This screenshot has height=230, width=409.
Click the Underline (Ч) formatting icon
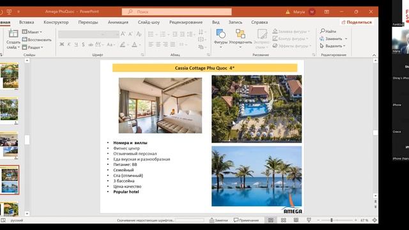(x=76, y=44)
